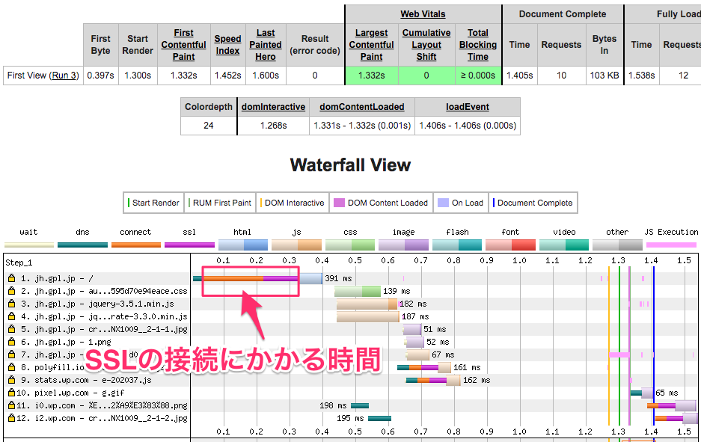Click the loadEvent column link

click(x=467, y=107)
